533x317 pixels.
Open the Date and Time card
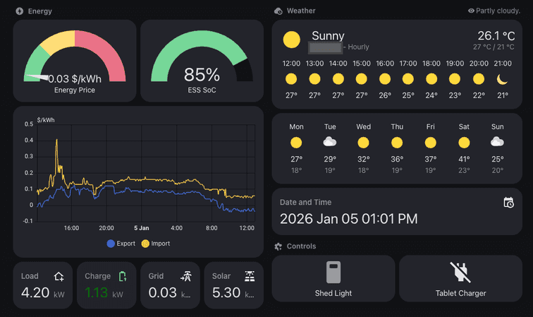[x=397, y=211]
